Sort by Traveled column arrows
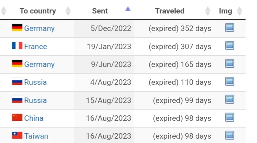Screen dimensions: 257x143 click(x=208, y=11)
